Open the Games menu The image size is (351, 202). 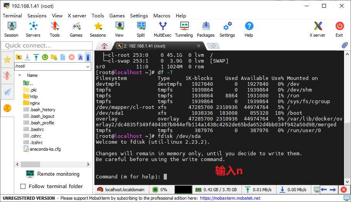click(x=117, y=16)
